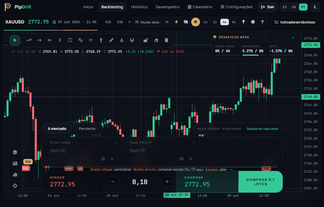Clear the Take Profit value
The width and height of the screenshot is (324, 207).
coord(191,159)
